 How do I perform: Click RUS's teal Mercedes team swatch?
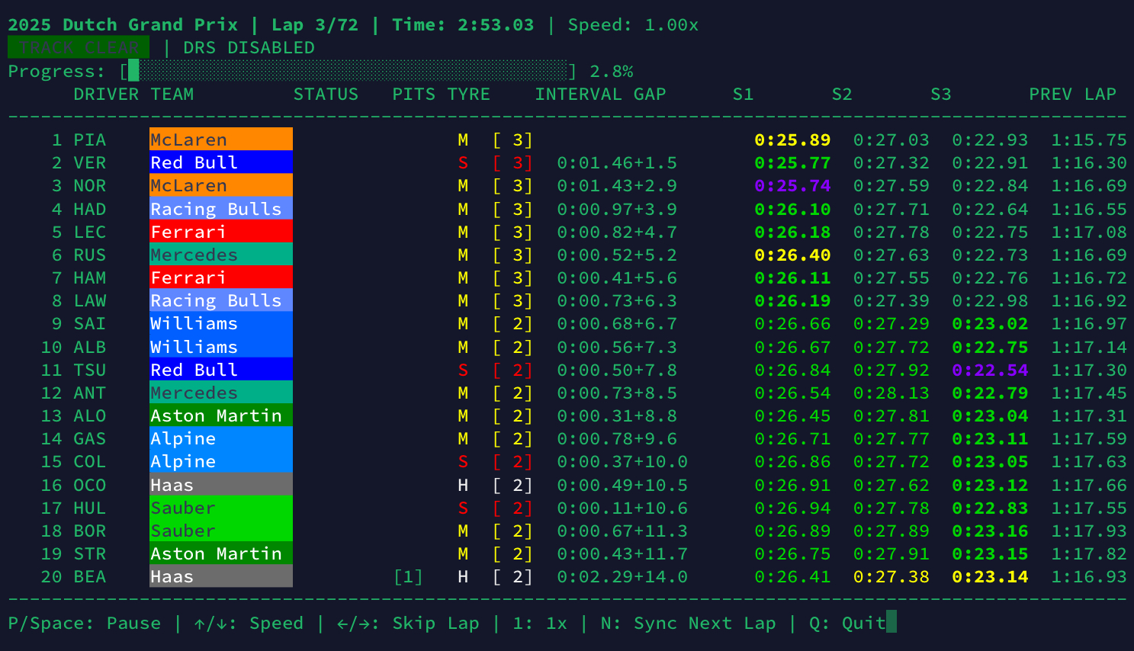221,254
